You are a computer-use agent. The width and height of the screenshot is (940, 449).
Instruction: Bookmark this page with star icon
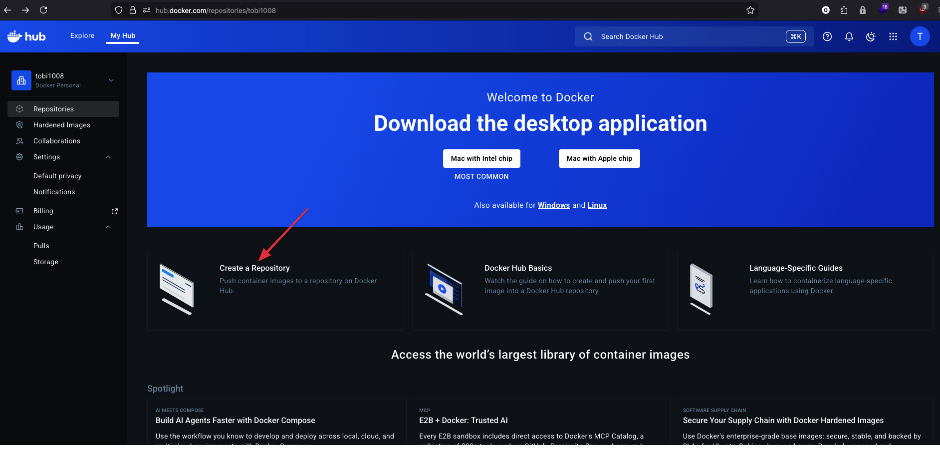click(x=750, y=10)
